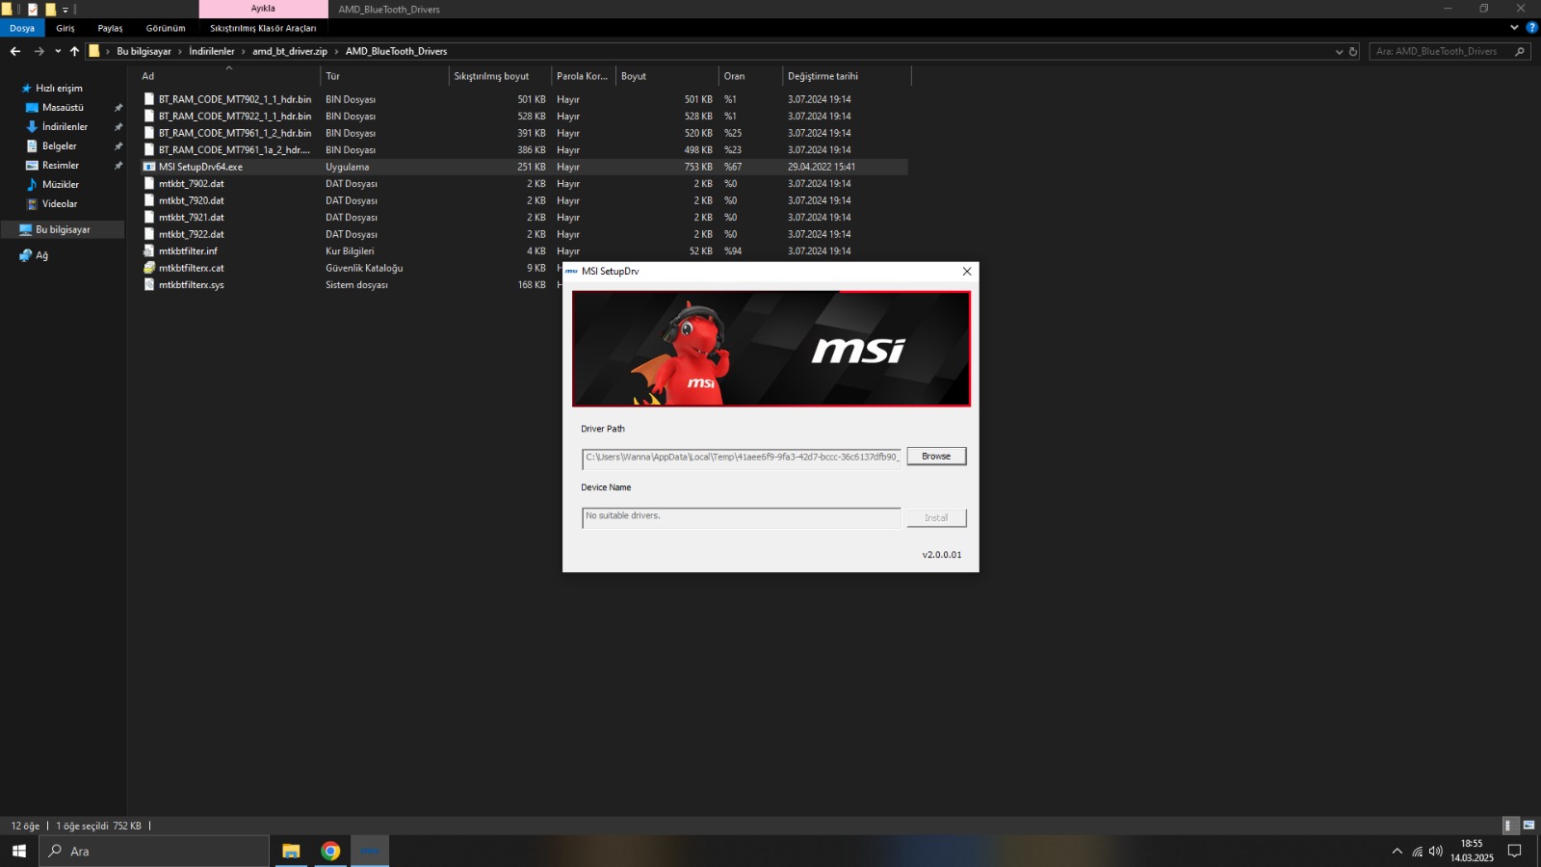Expand address bar history dropdown
Screen dimensions: 1541x867
click(x=1339, y=51)
